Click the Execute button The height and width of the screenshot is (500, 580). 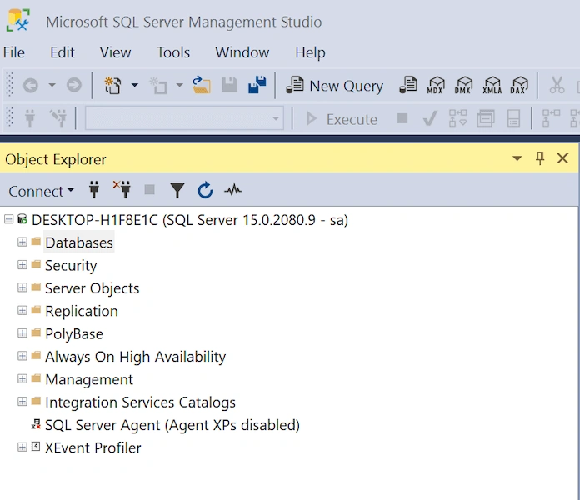[x=342, y=119]
